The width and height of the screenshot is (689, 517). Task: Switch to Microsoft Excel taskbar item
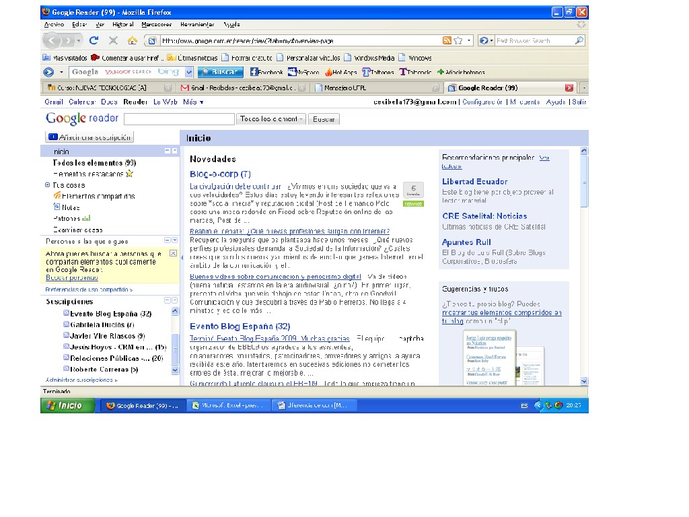[x=229, y=405]
